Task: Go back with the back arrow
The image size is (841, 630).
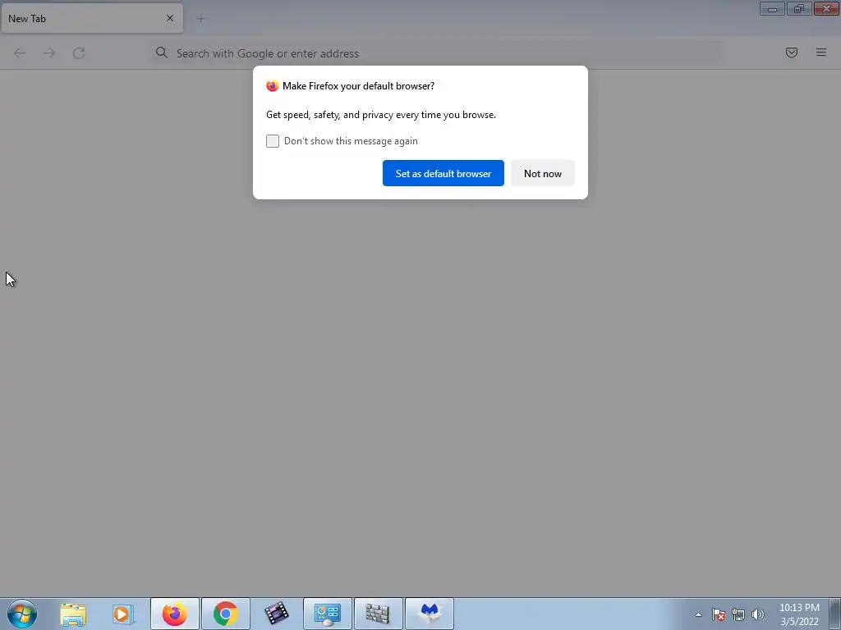Action: [x=20, y=53]
